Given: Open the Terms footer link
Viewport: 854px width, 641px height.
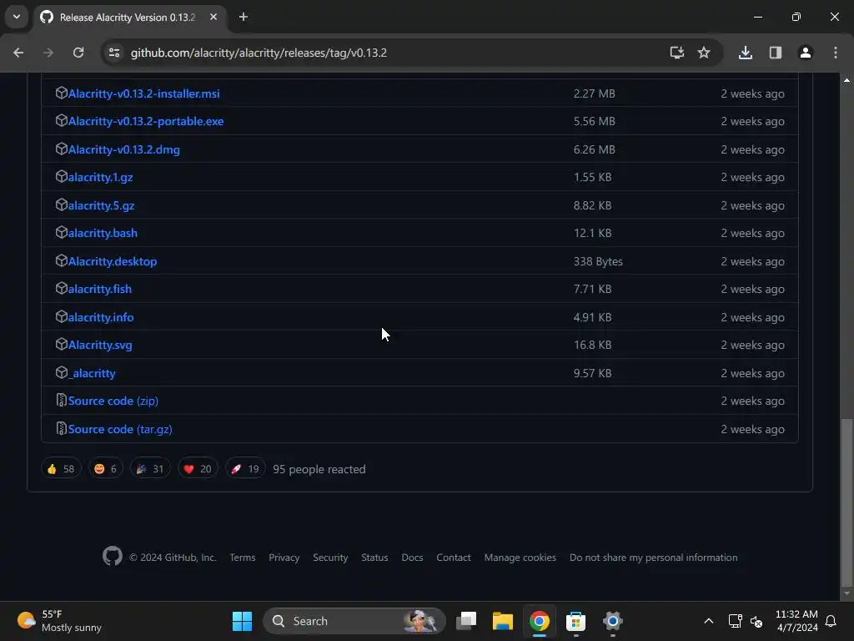Looking at the screenshot, I should click(x=243, y=558).
